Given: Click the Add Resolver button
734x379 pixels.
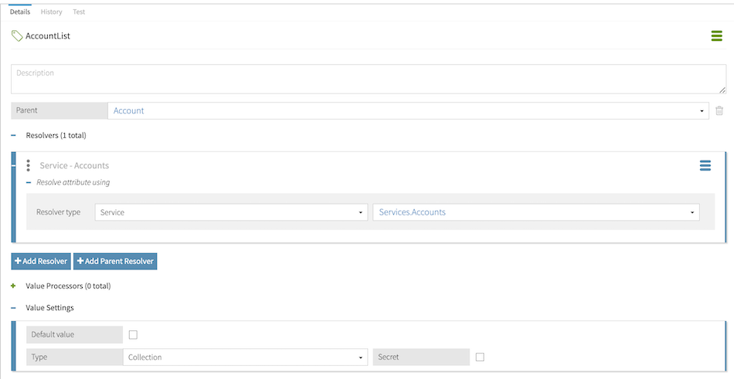Looking at the screenshot, I should coord(41,262).
